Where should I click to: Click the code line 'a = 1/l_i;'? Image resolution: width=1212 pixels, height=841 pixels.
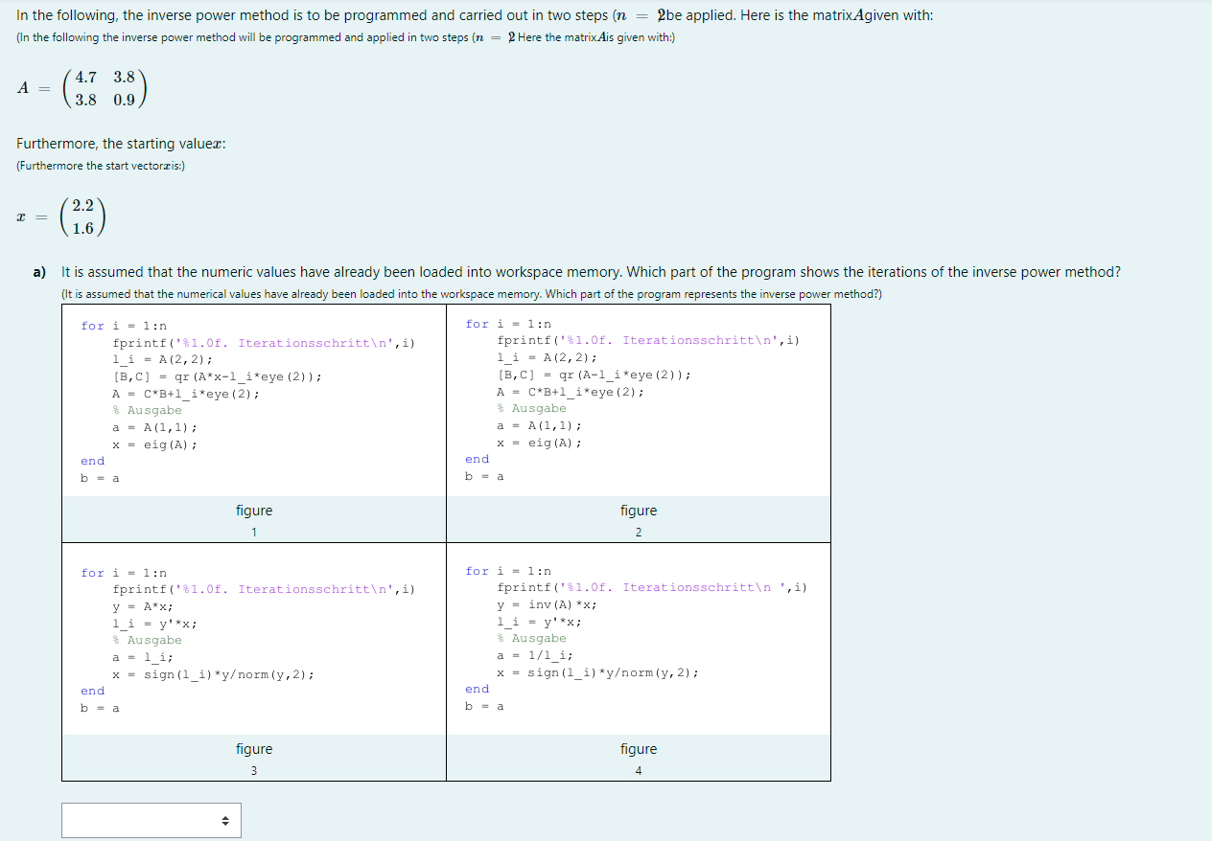[535, 655]
